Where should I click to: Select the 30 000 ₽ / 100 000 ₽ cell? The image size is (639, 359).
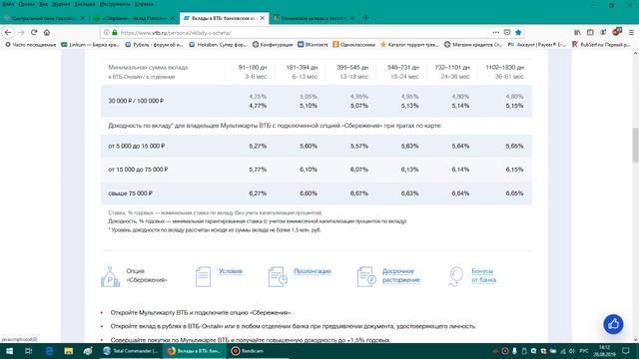coord(136,101)
